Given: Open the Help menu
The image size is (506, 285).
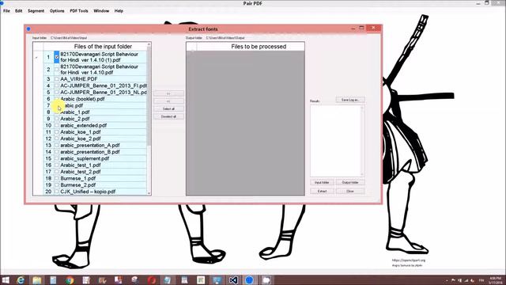Looking at the screenshot, I should tap(119, 10).
